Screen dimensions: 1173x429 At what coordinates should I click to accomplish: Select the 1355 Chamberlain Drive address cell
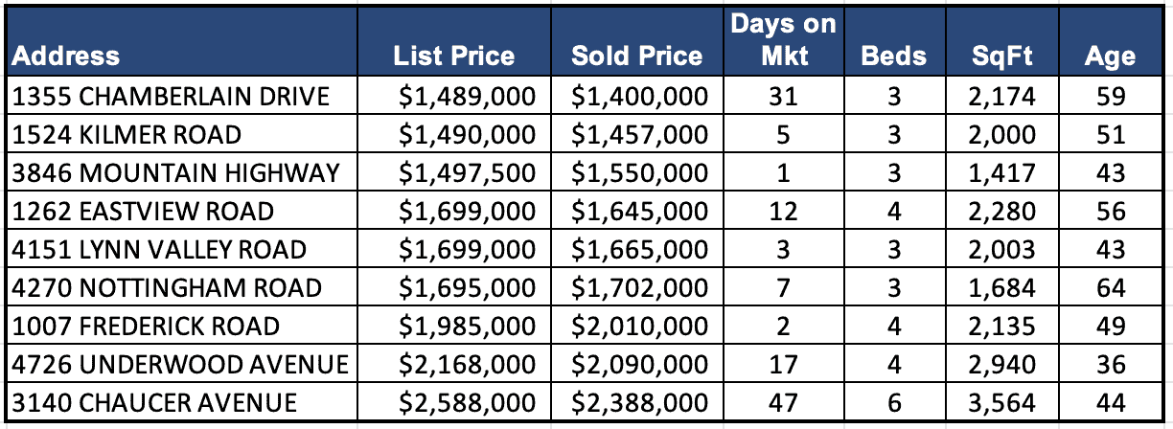pyautogui.click(x=172, y=96)
